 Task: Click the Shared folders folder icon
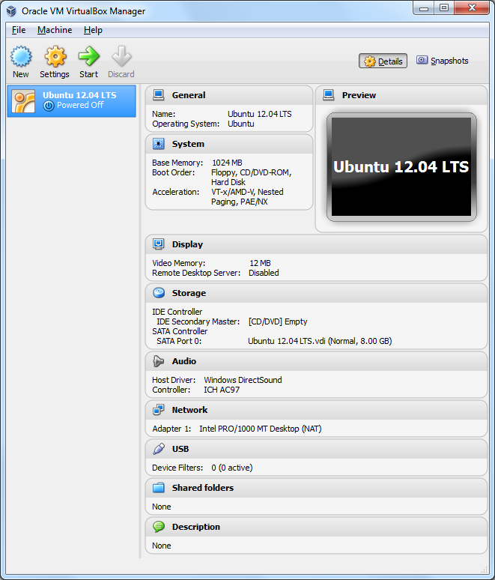[159, 488]
